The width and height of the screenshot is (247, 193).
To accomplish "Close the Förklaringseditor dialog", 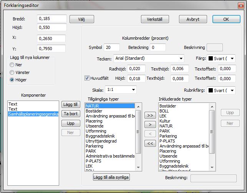I will click(x=241, y=6).
